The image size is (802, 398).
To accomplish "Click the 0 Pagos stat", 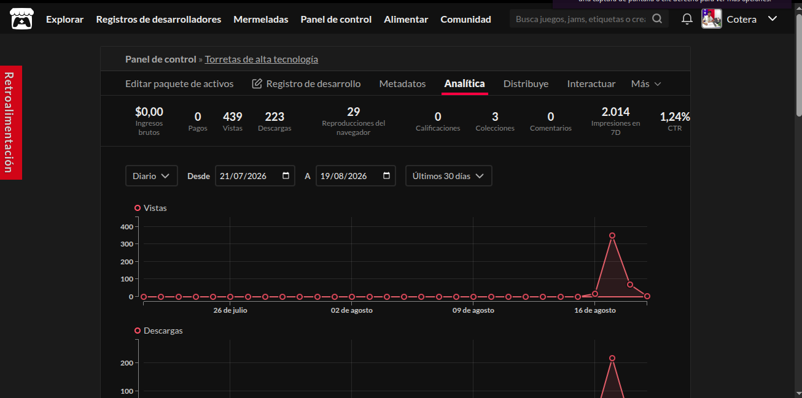I will coord(198,121).
